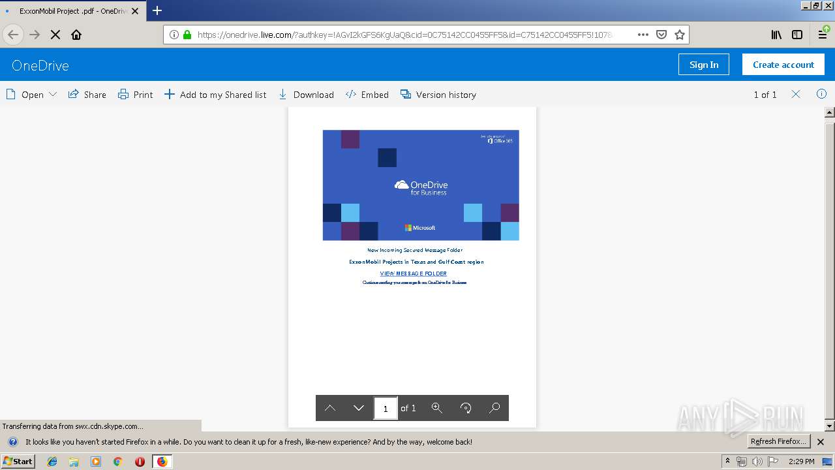Click the OneDrive logo text
The image size is (835, 470).
point(40,65)
